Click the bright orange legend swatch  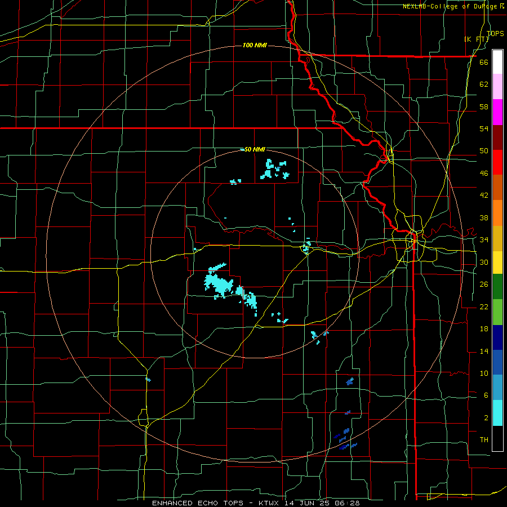click(x=497, y=213)
